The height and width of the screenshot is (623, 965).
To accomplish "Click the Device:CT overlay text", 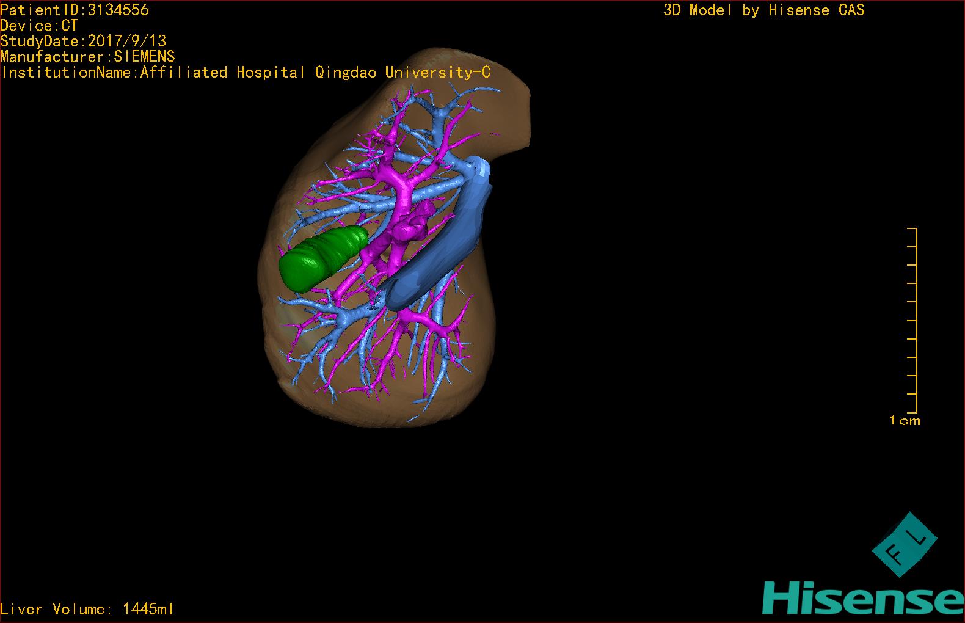I will point(39,26).
